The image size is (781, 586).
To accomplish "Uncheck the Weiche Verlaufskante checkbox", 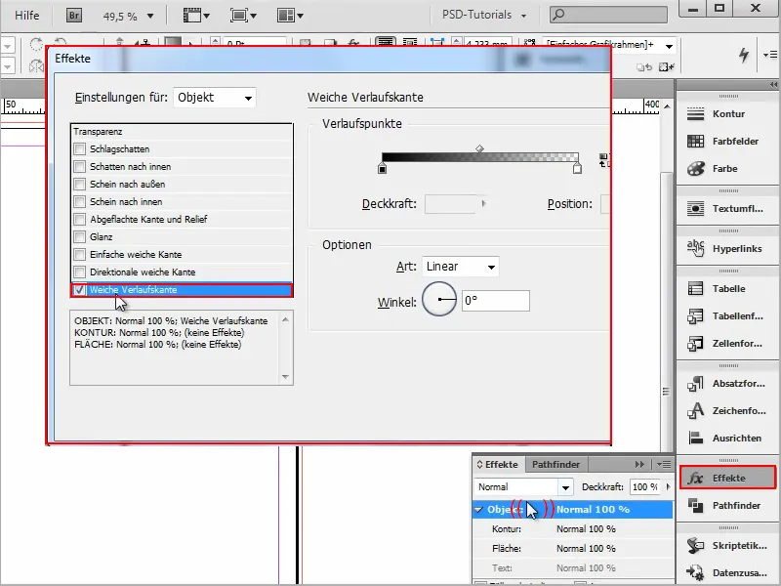I will click(x=79, y=289).
